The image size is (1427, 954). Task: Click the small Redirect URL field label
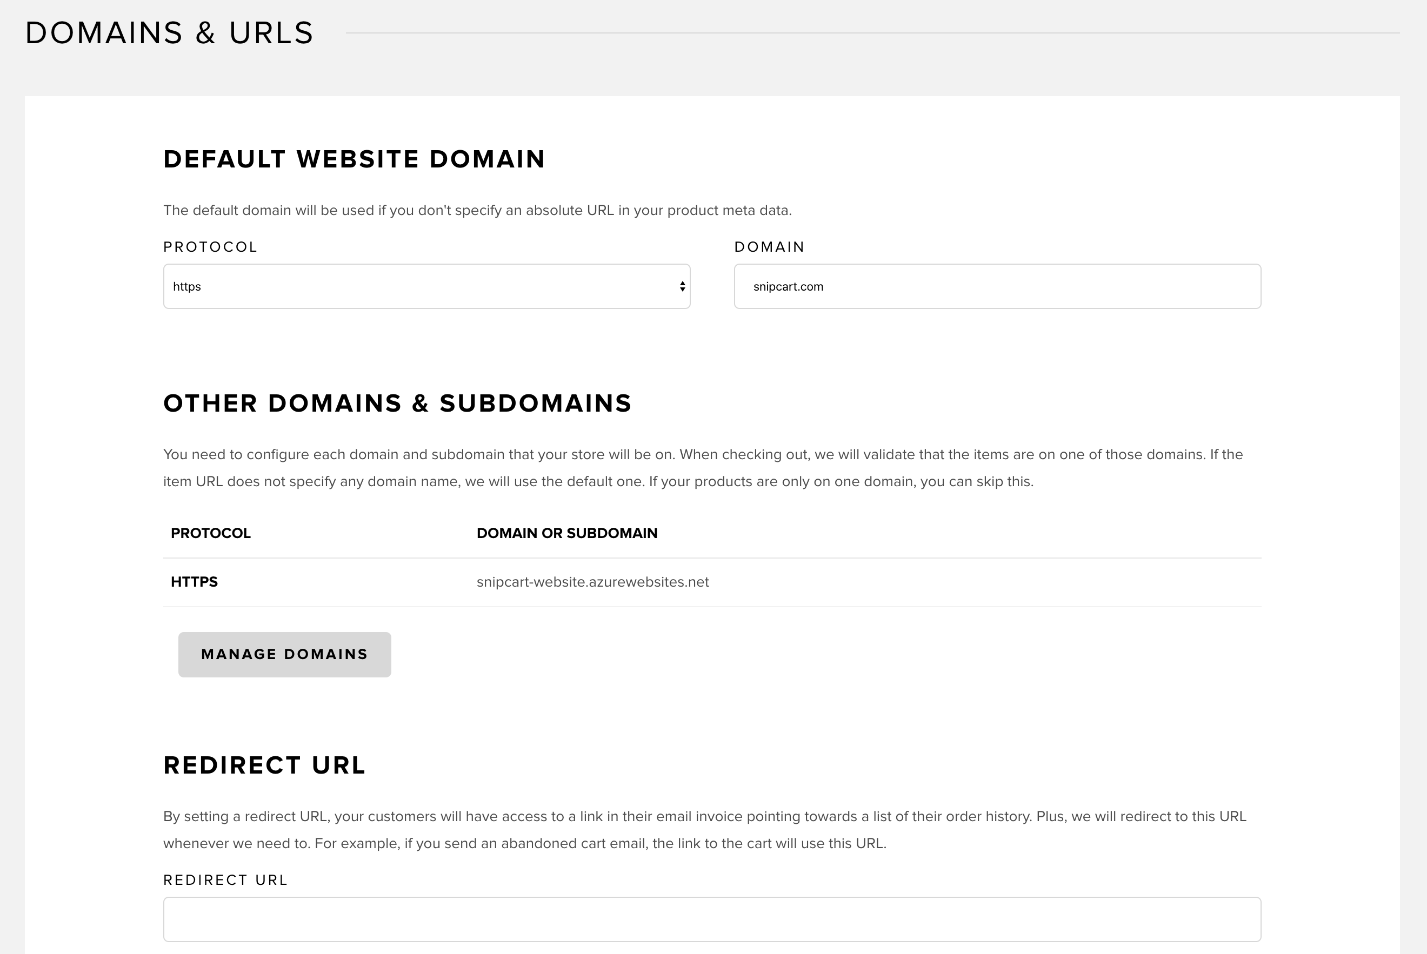225,881
